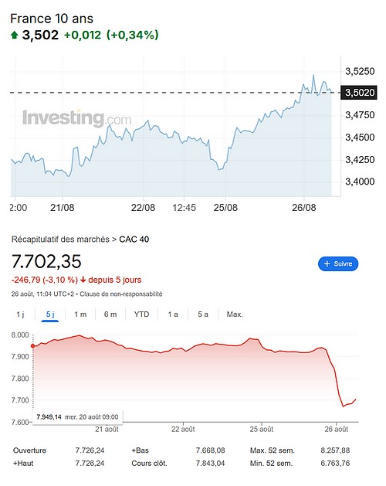
Task: Click the red down arrow before depuis 5 jours
Action: (x=83, y=280)
